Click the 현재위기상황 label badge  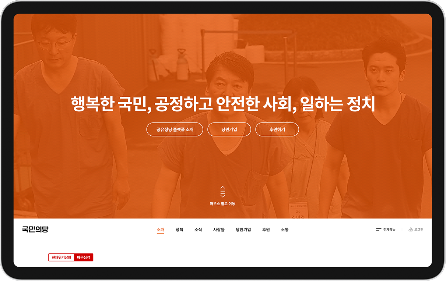point(61,257)
